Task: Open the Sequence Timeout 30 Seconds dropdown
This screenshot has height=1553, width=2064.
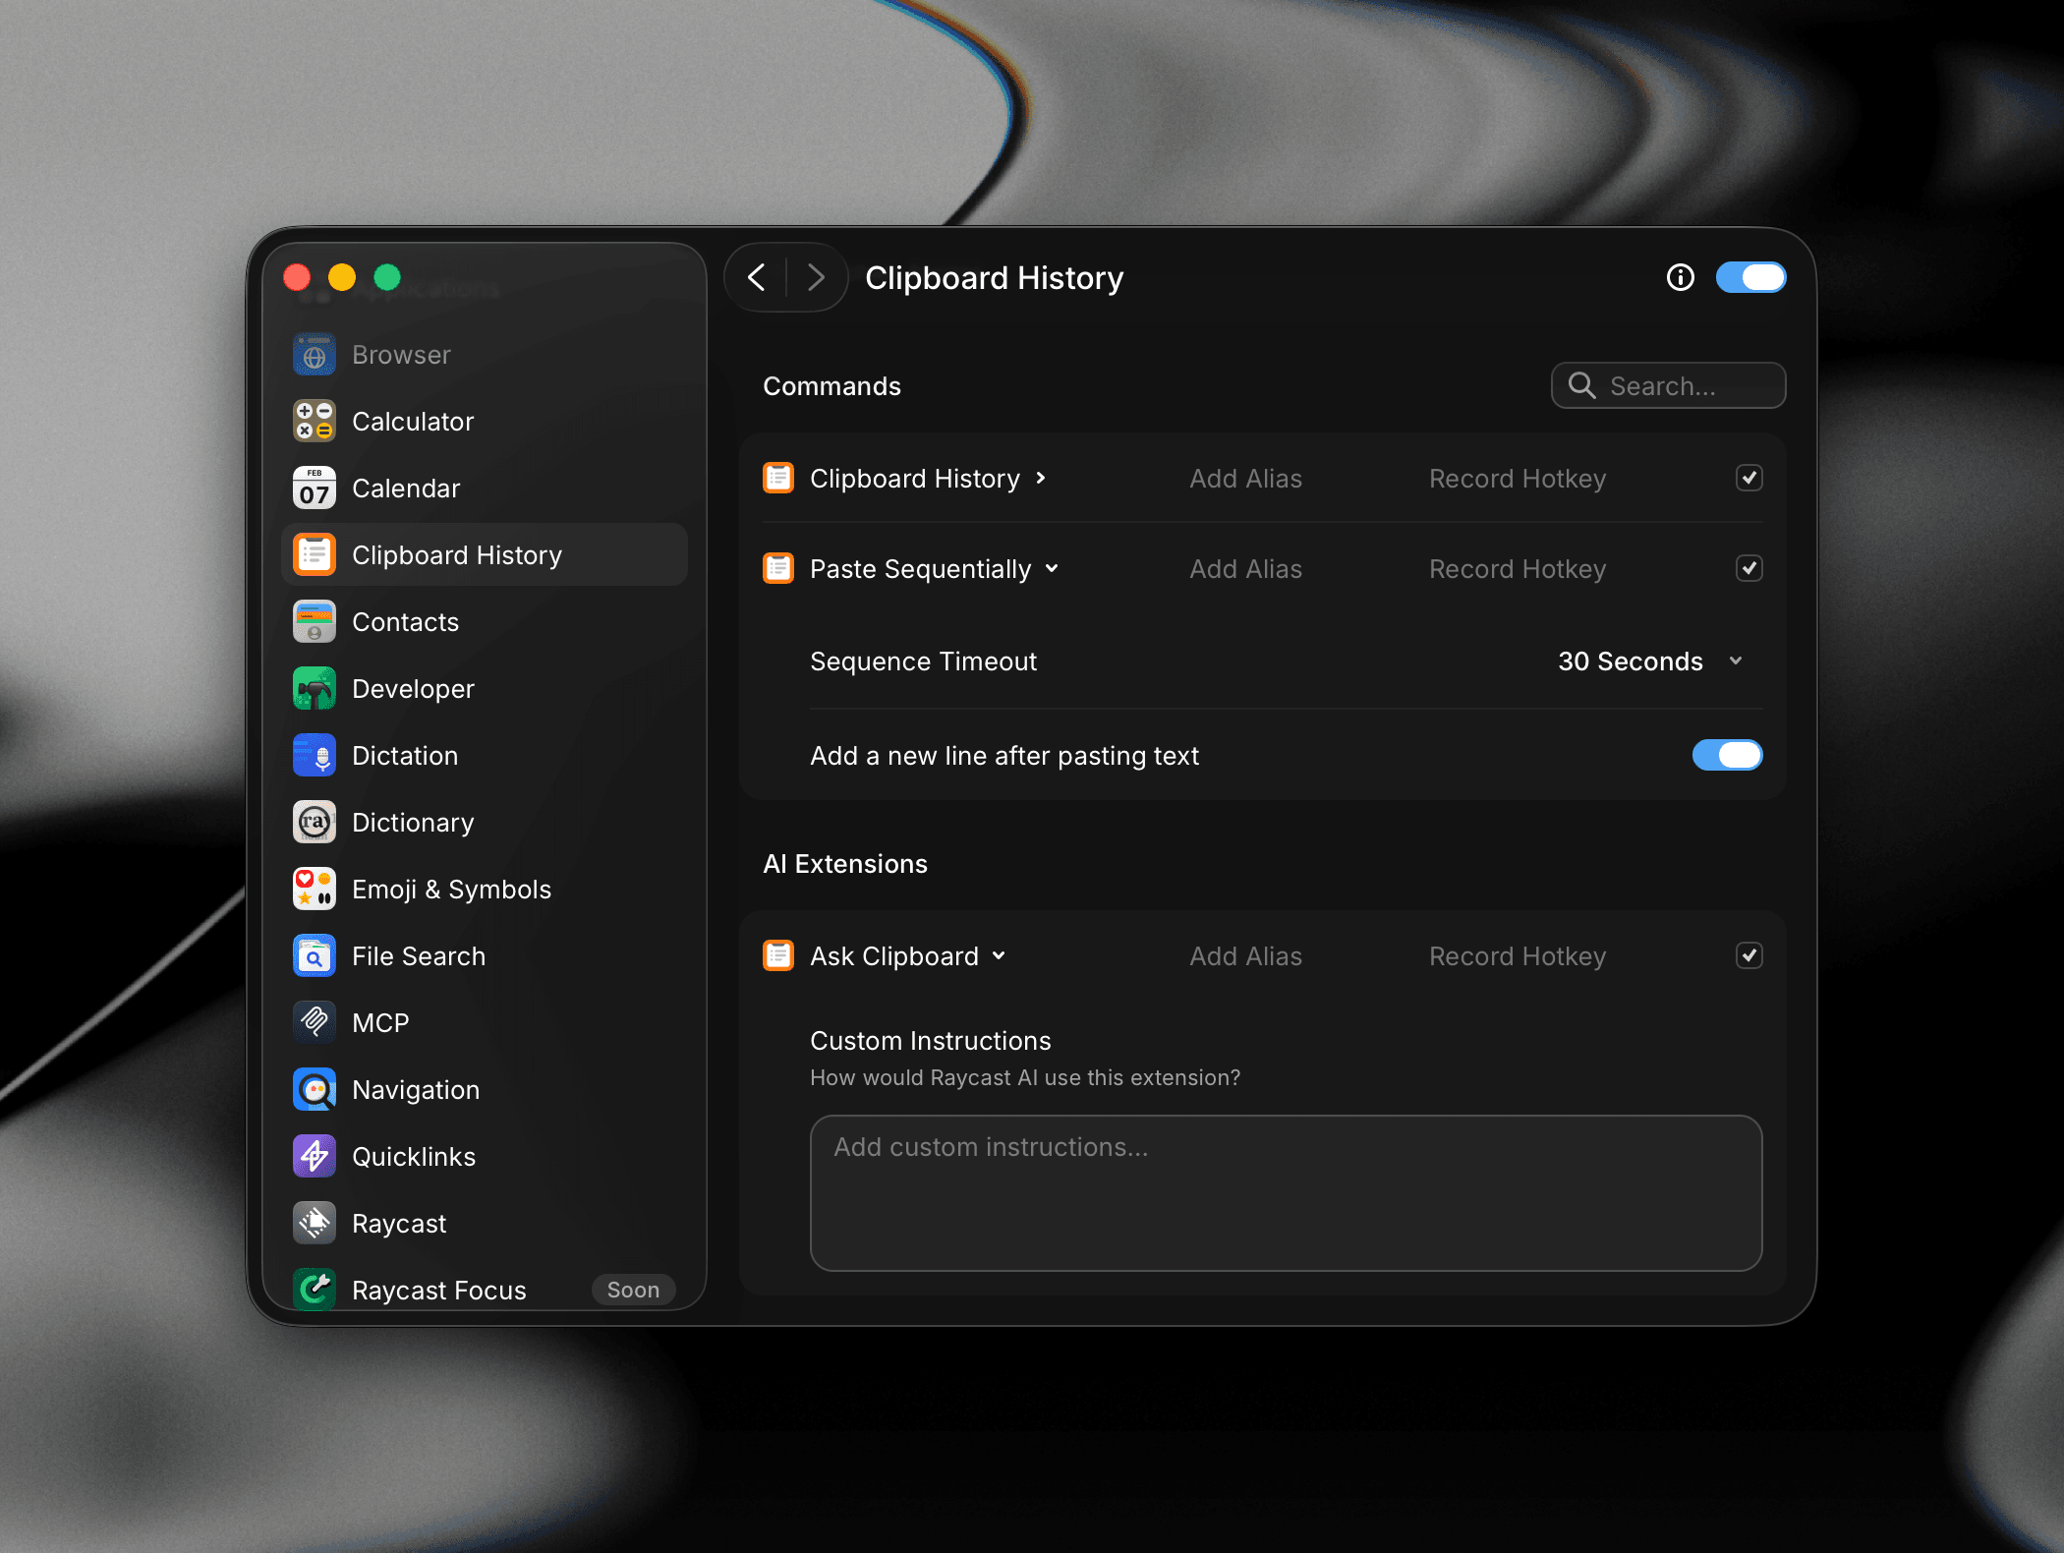Action: click(x=1650, y=661)
